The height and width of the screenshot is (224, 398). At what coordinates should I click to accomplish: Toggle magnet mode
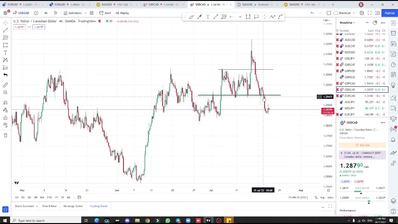[5, 103]
